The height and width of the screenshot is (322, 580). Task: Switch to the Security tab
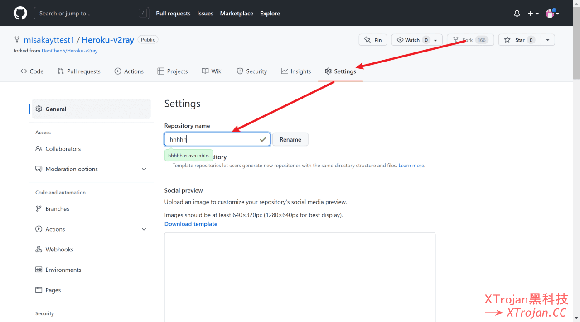pyautogui.click(x=252, y=71)
